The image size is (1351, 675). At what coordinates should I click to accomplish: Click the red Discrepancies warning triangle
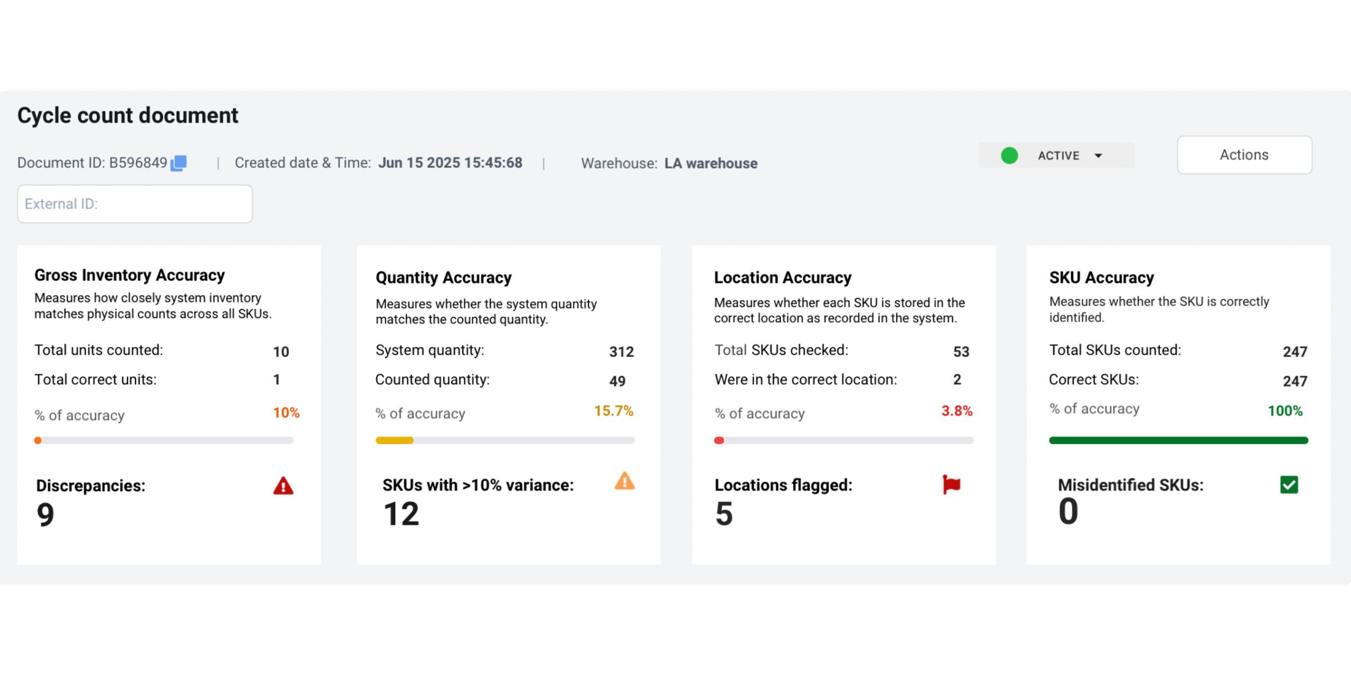[x=283, y=486]
